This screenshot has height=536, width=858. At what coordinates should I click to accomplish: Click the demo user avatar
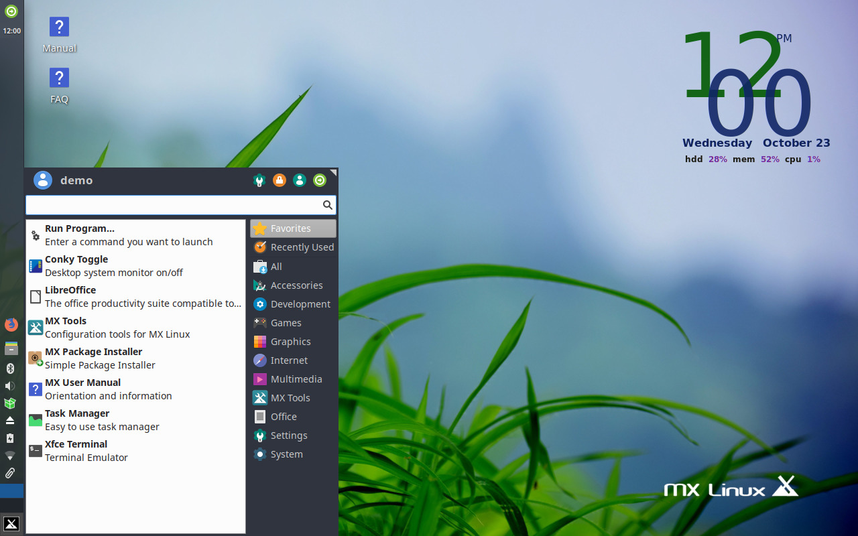[43, 180]
